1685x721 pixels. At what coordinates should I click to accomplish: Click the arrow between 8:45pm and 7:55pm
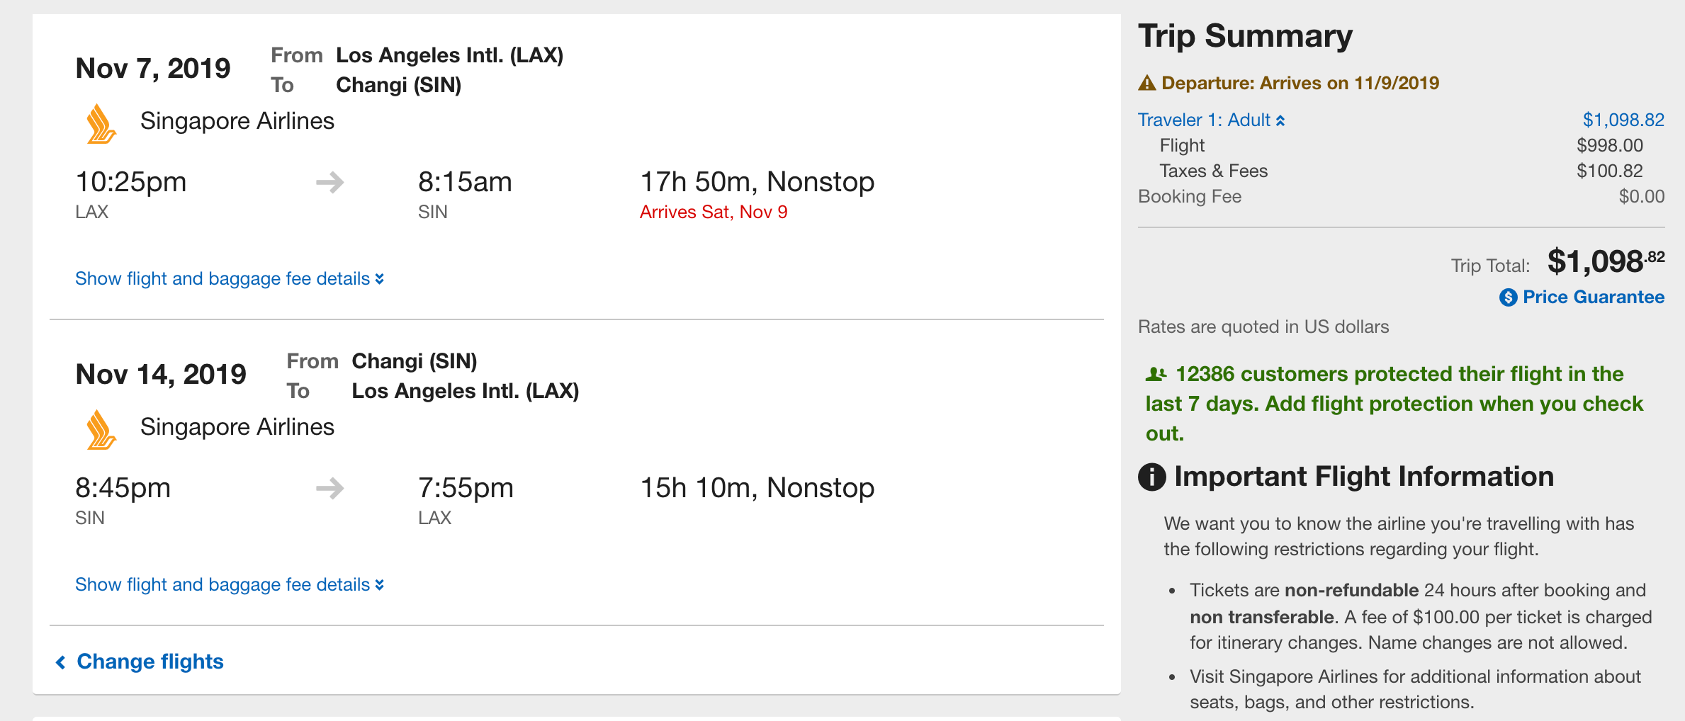pos(329,489)
